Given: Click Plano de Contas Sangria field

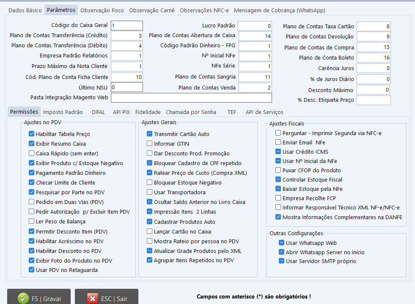Looking at the screenshot, I should [x=255, y=77].
